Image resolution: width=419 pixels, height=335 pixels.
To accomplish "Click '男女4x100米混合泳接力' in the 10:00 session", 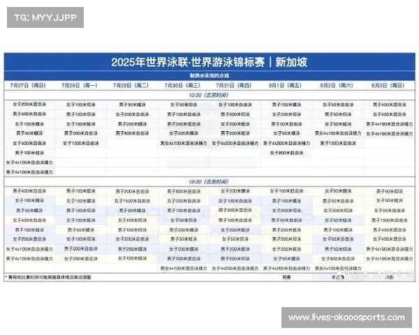I will click(x=184, y=143).
